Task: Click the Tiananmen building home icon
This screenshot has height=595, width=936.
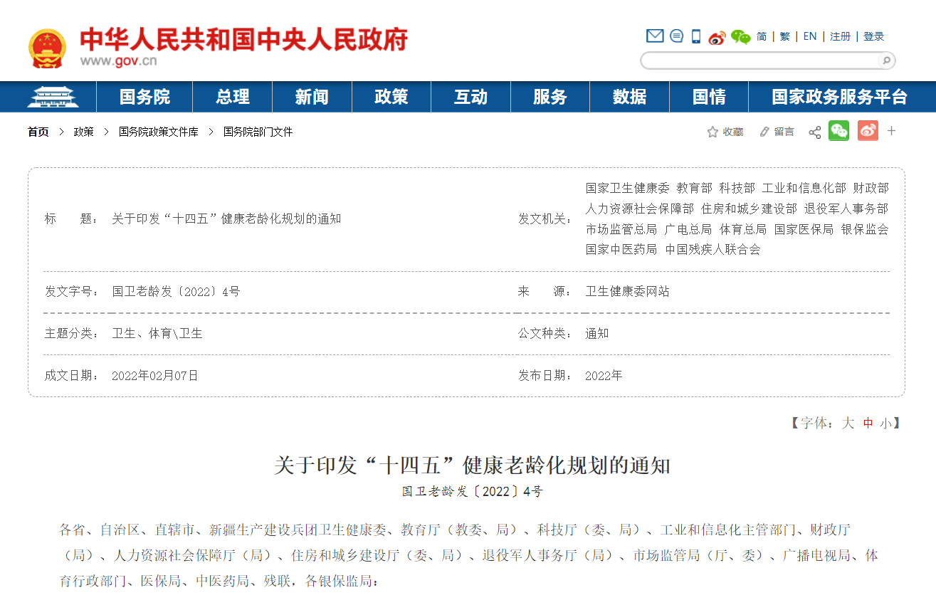Action: click(53, 97)
